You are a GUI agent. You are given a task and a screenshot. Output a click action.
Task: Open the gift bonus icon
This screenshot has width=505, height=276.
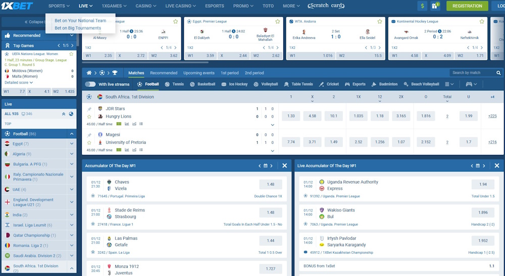[435, 6]
